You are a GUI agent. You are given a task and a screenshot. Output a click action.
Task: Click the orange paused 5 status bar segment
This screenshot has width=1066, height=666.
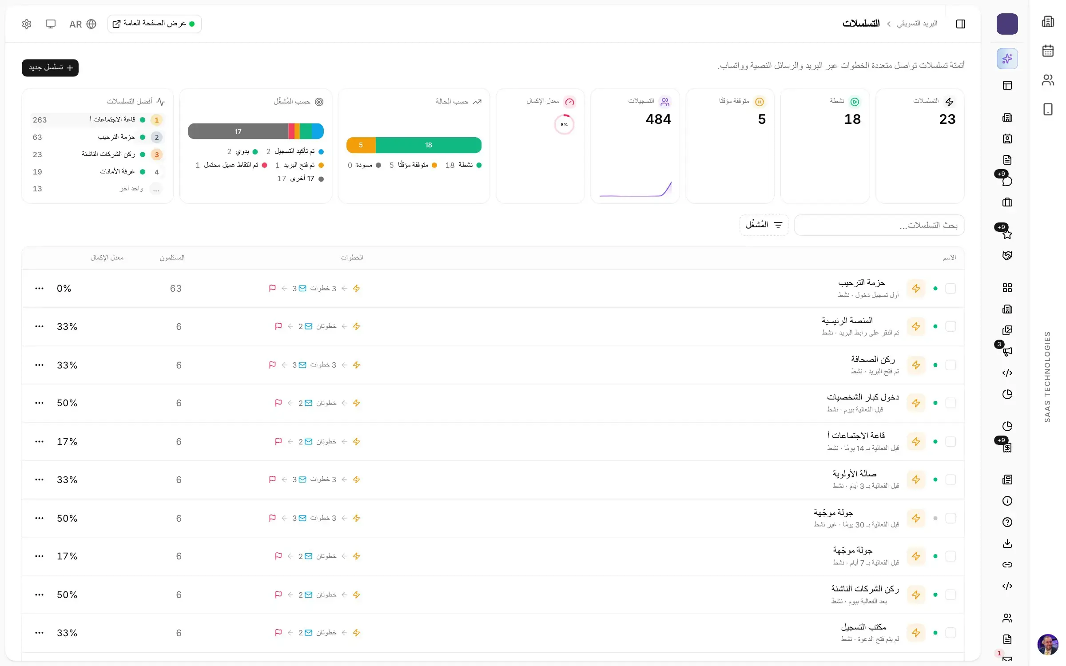361,145
